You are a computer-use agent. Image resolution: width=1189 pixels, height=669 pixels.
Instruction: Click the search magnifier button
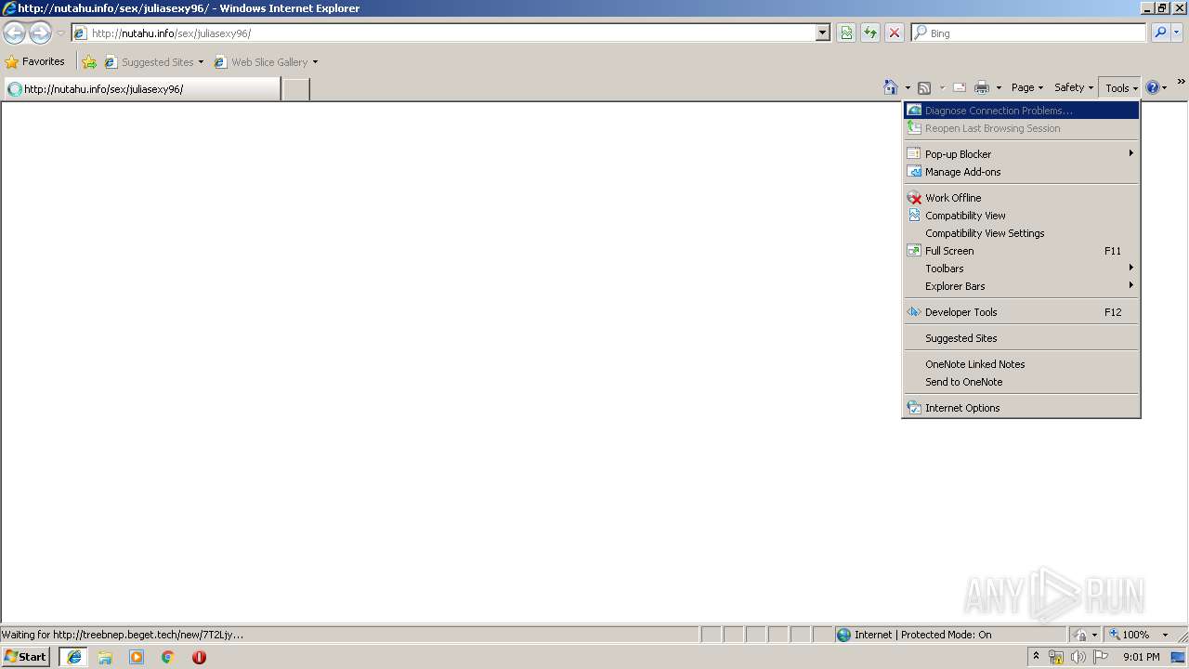pos(1160,33)
